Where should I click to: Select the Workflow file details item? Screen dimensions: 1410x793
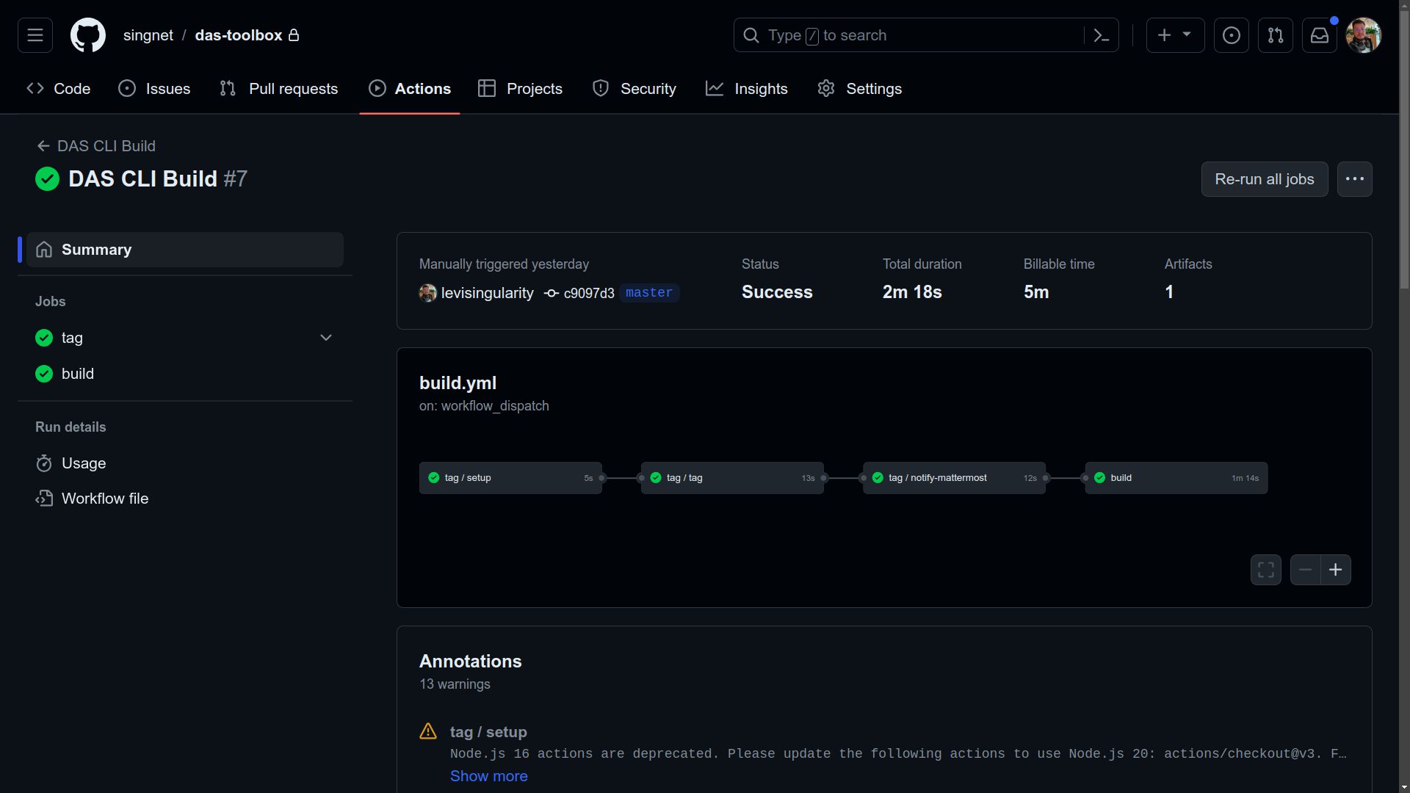tap(104, 499)
